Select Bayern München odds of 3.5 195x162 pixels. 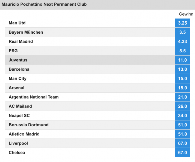[182, 32]
